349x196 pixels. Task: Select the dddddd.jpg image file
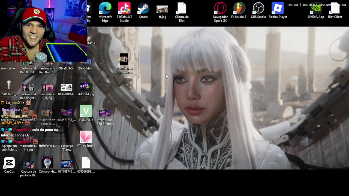[x=86, y=90]
